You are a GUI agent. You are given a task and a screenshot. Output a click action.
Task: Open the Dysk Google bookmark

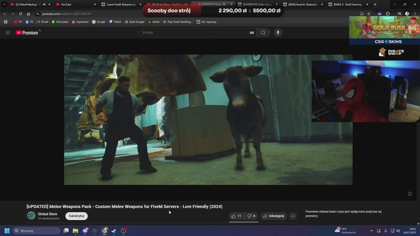pyautogui.click(x=135, y=22)
